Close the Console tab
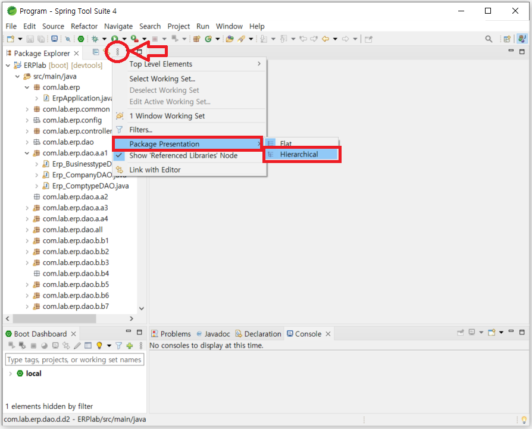Image resolution: width=532 pixels, height=429 pixels. point(328,334)
